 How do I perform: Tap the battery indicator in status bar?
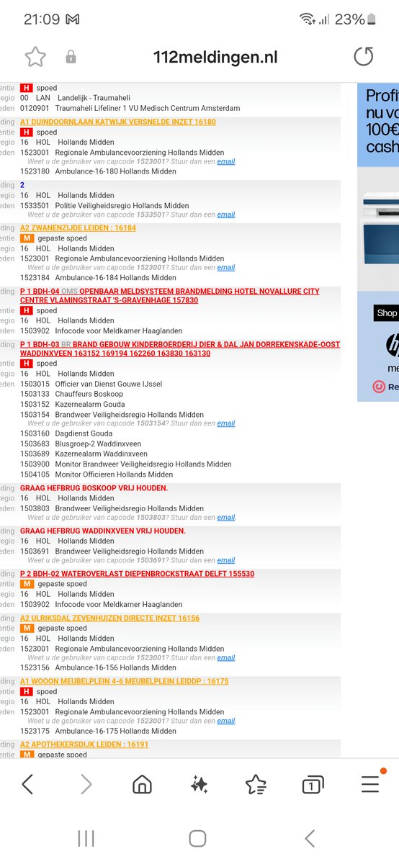[371, 19]
